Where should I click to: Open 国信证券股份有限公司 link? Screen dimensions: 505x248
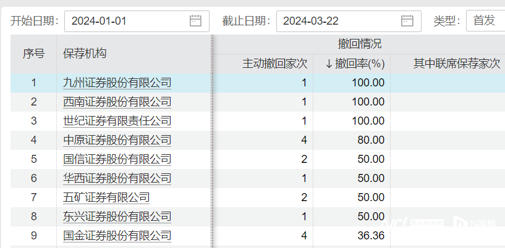(117, 159)
